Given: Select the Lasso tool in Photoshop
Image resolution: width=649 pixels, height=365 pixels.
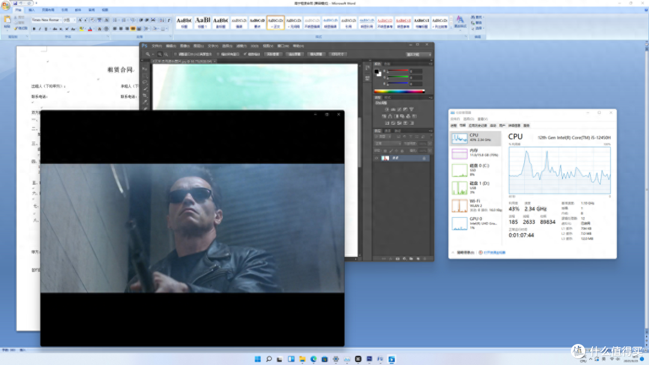Looking at the screenshot, I should click(x=145, y=82).
